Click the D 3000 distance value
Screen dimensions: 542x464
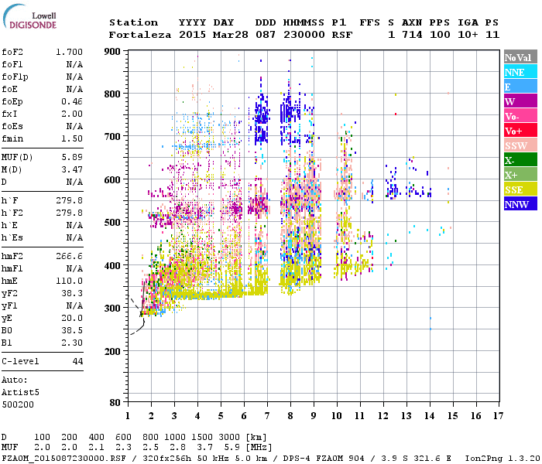click(229, 438)
